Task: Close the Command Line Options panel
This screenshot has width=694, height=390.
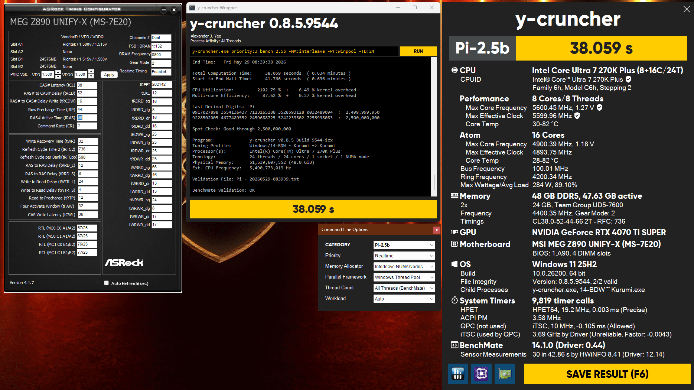Action: pyautogui.click(x=437, y=230)
